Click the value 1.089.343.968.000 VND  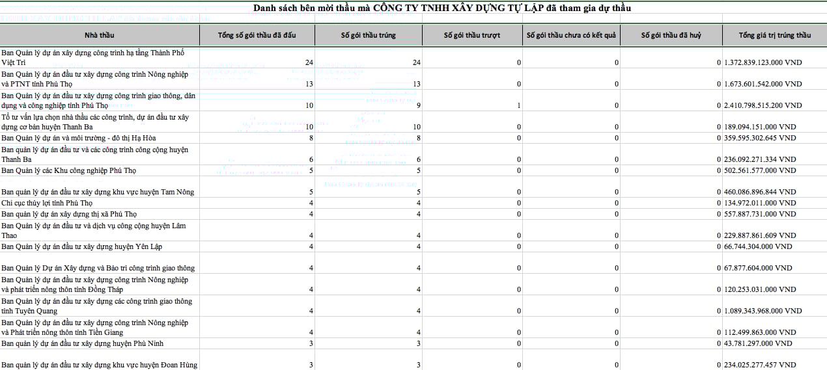[x=763, y=311]
